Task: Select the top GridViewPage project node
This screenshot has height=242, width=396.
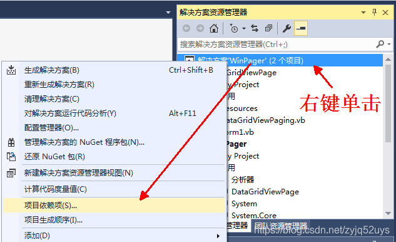Action: (x=251, y=73)
